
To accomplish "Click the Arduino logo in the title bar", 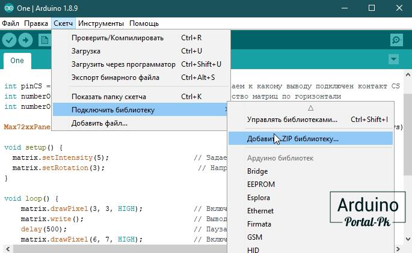I will point(8,8).
